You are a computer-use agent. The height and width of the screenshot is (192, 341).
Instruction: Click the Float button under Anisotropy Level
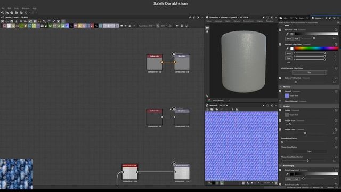tap(296, 179)
